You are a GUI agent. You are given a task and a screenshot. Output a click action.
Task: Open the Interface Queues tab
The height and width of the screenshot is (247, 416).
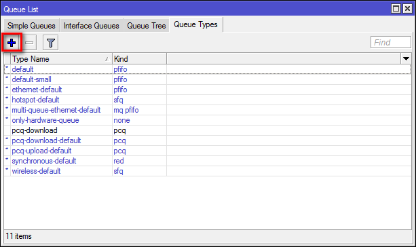(x=91, y=26)
